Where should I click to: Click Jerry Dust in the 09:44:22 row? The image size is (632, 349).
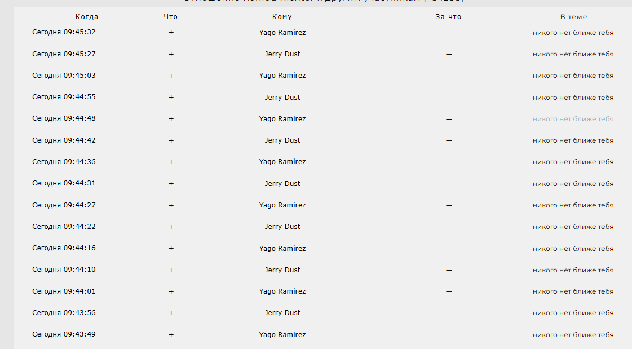[x=282, y=227]
